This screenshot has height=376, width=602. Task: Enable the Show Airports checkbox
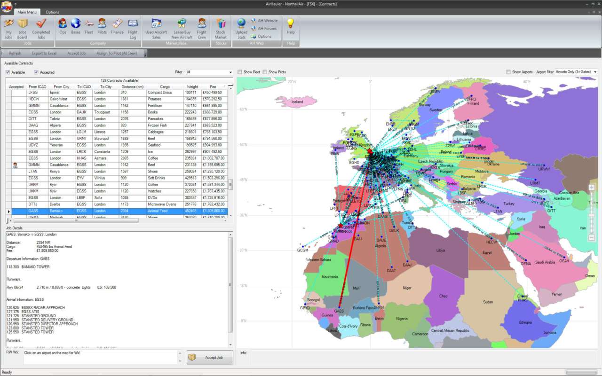click(x=508, y=72)
